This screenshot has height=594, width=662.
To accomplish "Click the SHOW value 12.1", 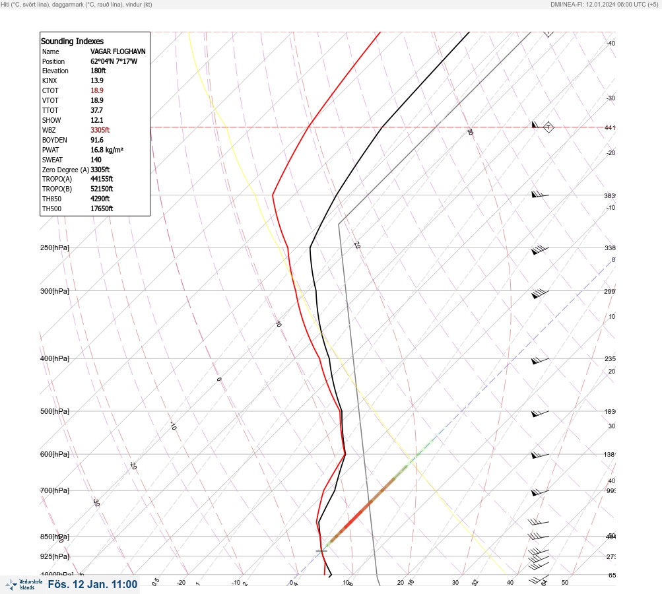I will pyautogui.click(x=96, y=120).
